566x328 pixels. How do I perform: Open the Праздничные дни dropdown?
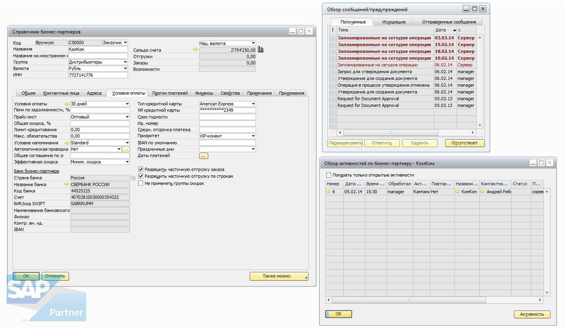(x=253, y=149)
